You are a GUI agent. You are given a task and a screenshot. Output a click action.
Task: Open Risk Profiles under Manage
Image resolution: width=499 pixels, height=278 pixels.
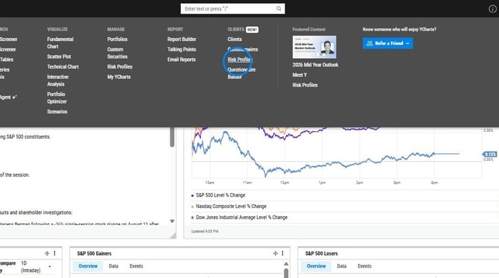120,66
